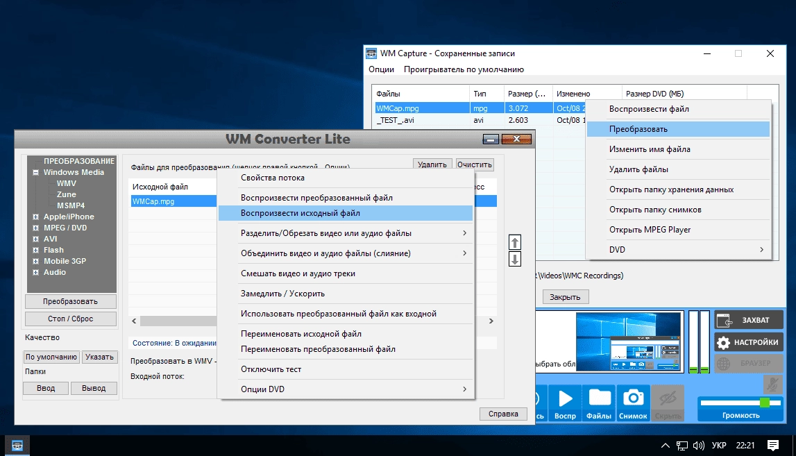Choose Воспроизвести исходный файл
The width and height of the screenshot is (796, 456).
[345, 213]
